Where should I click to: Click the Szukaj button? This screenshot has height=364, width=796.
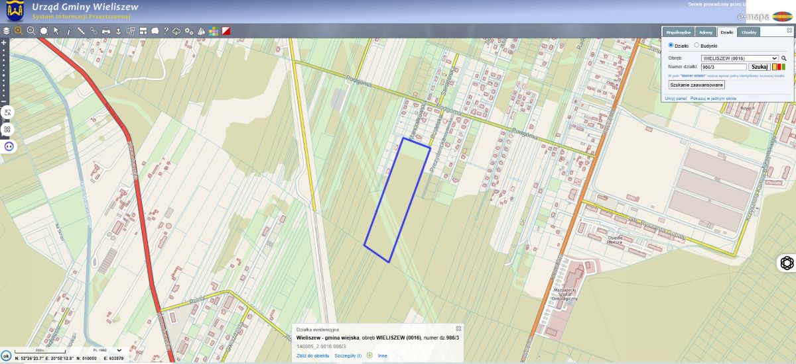click(x=759, y=67)
